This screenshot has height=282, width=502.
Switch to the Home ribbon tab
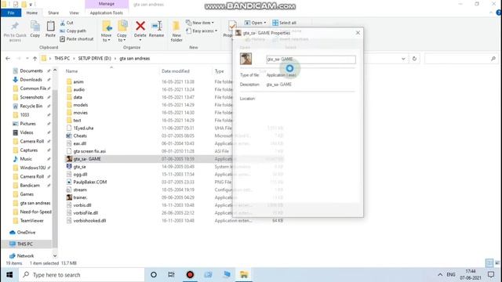(31, 13)
